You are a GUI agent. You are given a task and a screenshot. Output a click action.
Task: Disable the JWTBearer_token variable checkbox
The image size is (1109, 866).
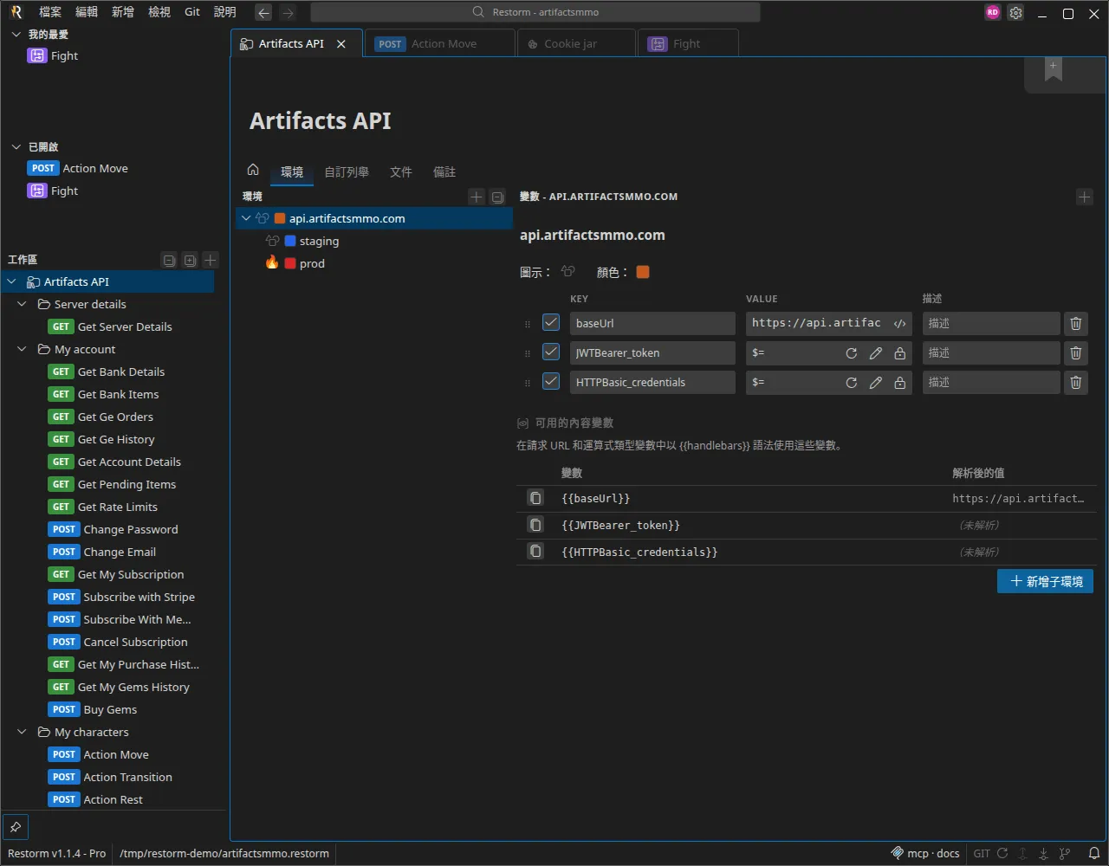tap(551, 352)
